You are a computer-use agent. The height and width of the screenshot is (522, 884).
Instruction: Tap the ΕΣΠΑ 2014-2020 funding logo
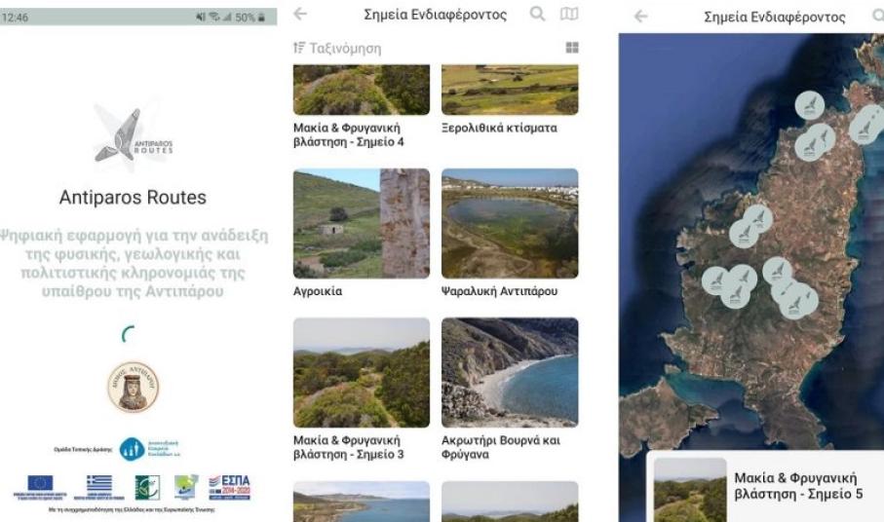coord(229,484)
